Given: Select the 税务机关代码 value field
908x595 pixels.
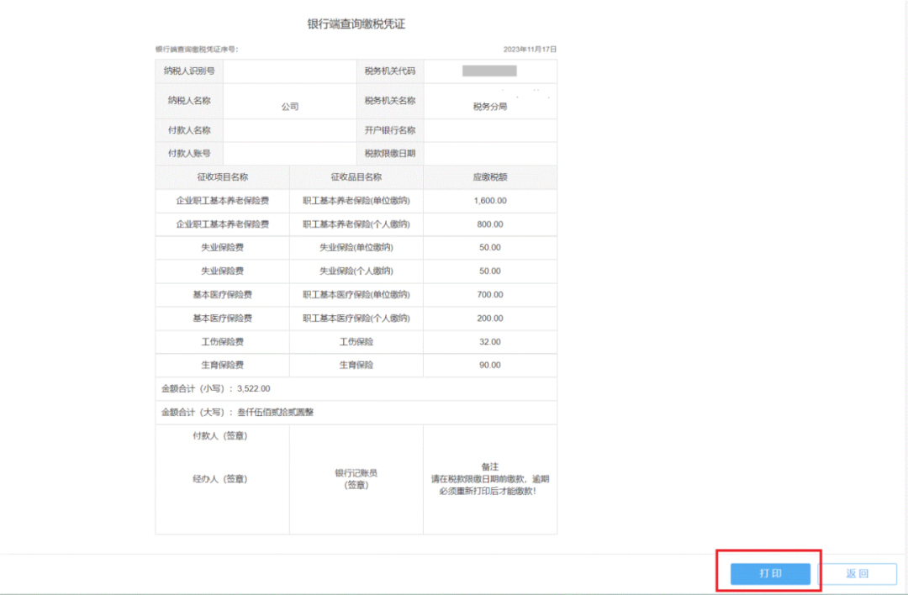Looking at the screenshot, I should 490,71.
